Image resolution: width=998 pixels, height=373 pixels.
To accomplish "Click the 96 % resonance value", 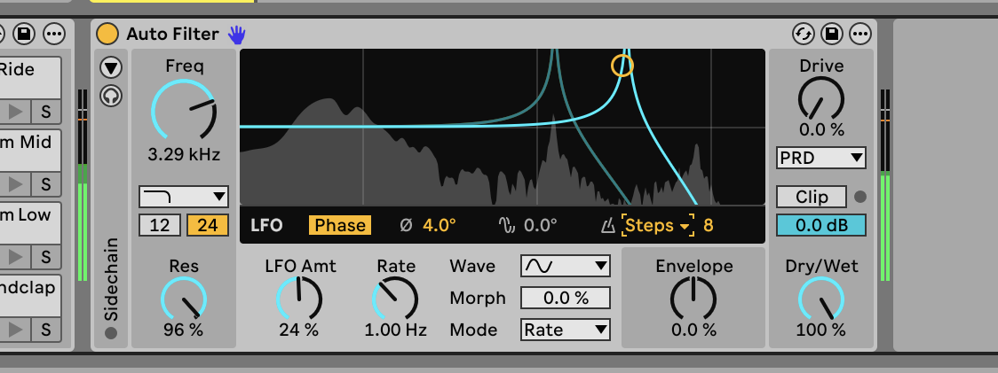I will click(183, 330).
